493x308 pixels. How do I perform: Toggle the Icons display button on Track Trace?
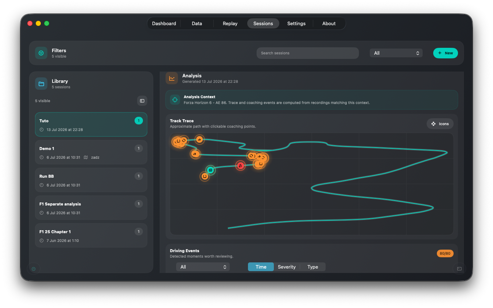click(440, 124)
